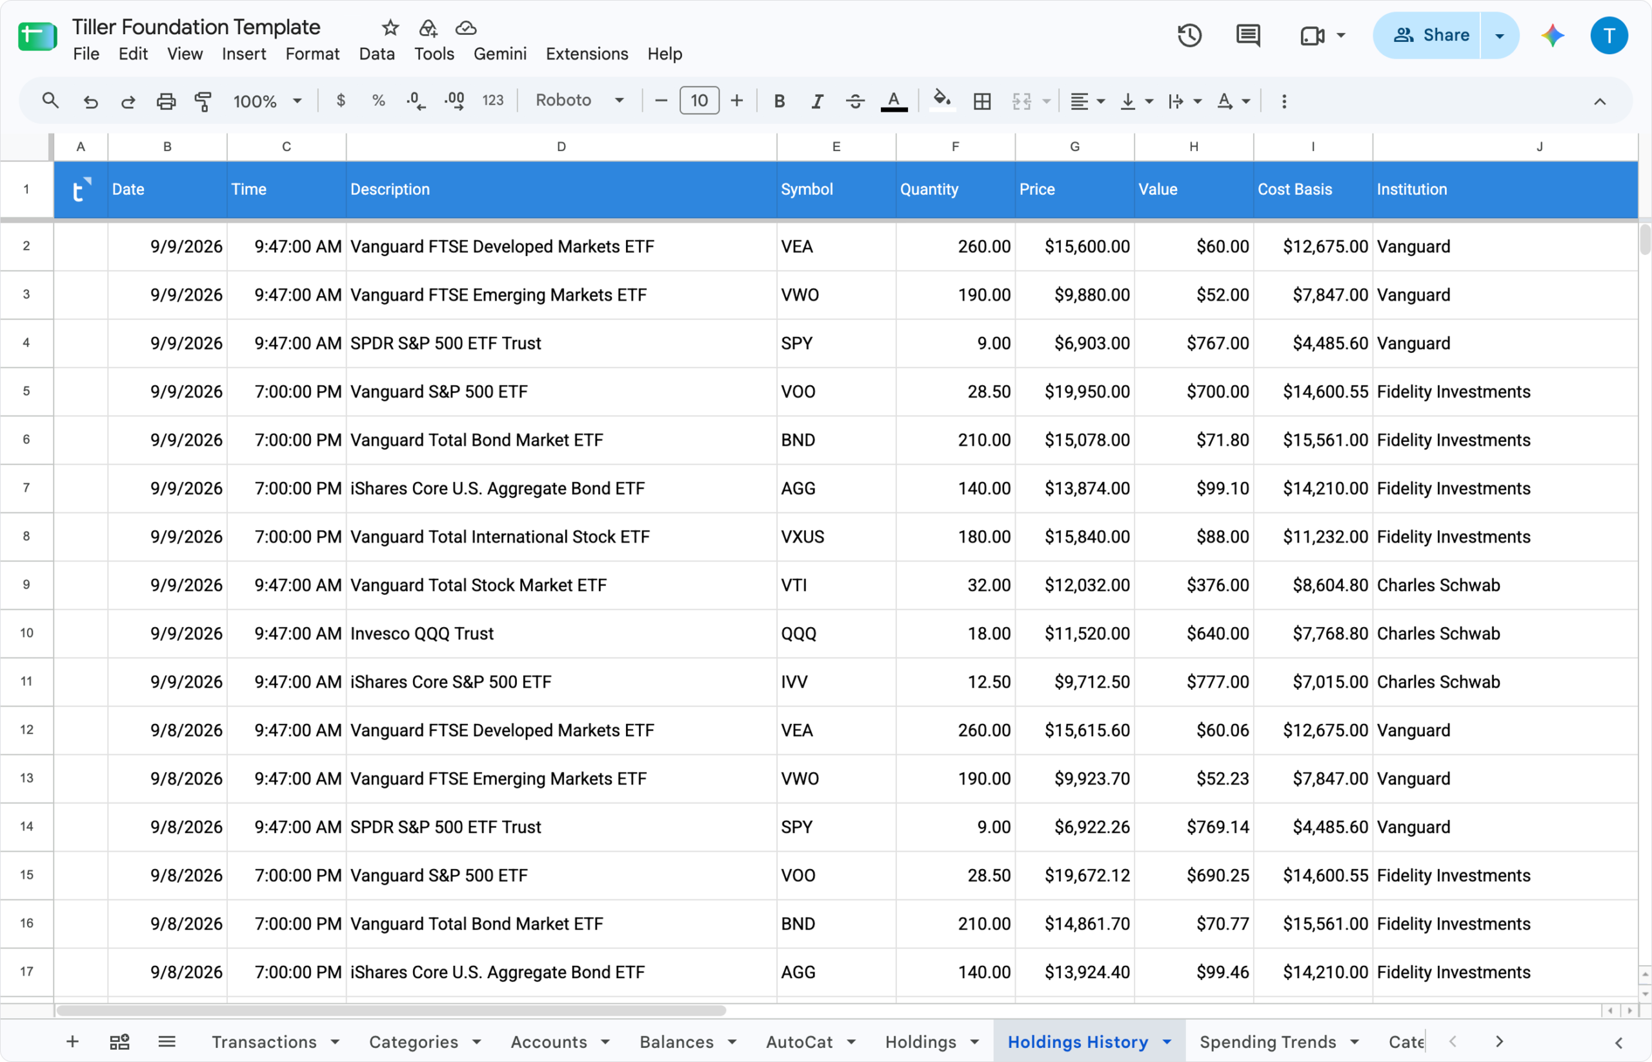Open the account avatar T
The height and width of the screenshot is (1062, 1652).
tap(1609, 35)
